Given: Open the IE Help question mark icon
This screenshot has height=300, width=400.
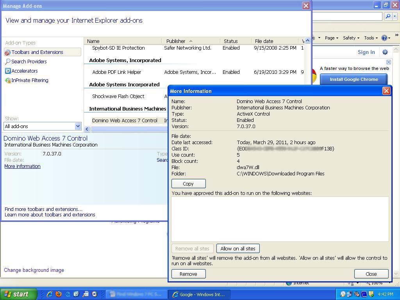Looking at the screenshot, I should 384,38.
